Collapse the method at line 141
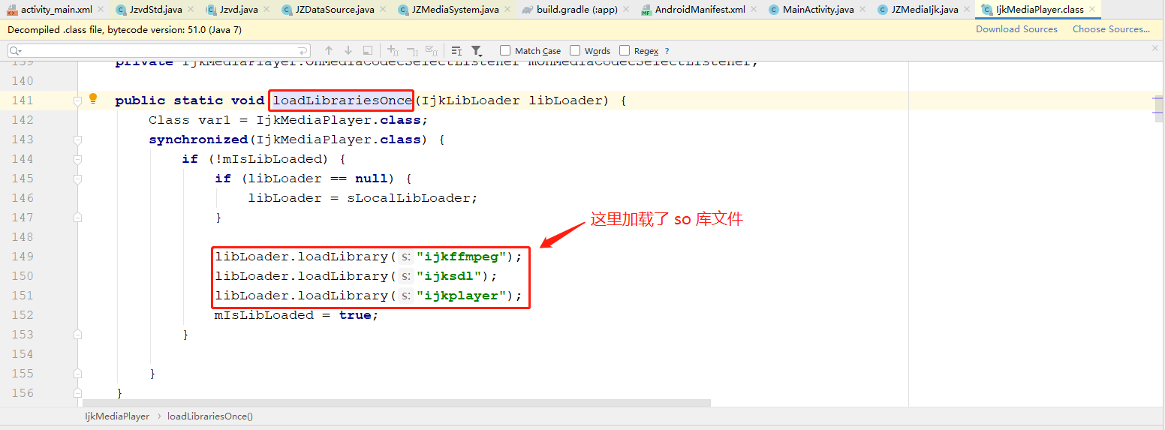The height and width of the screenshot is (430, 1165). (77, 101)
